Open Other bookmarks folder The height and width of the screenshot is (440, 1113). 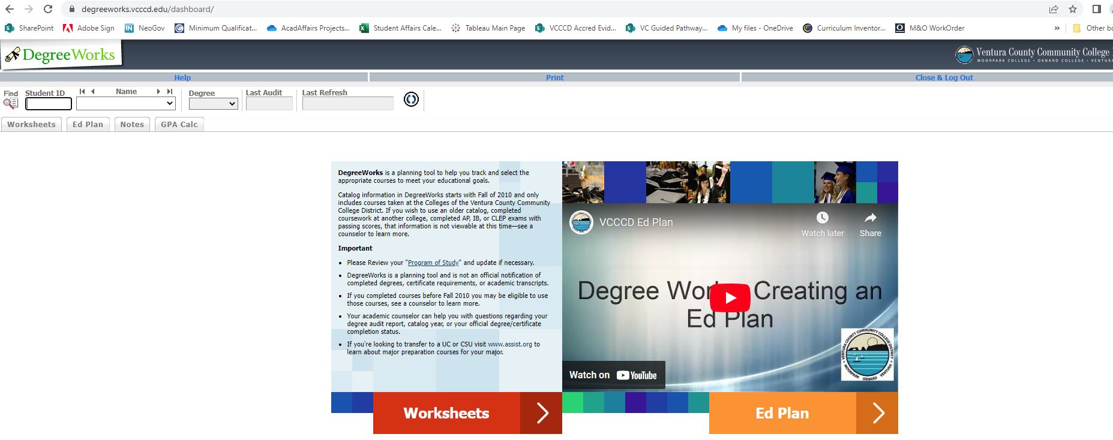[1093, 28]
